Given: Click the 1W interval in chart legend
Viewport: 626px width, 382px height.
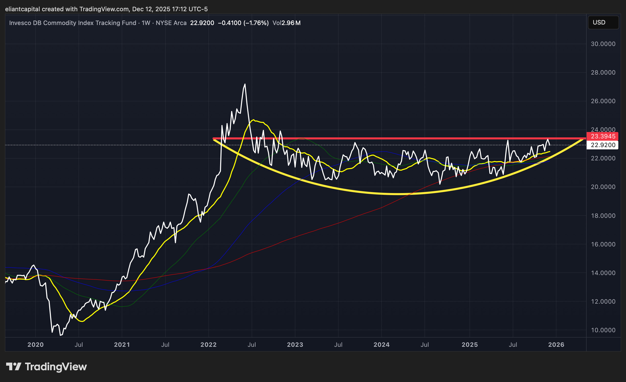Looking at the screenshot, I should click(146, 23).
